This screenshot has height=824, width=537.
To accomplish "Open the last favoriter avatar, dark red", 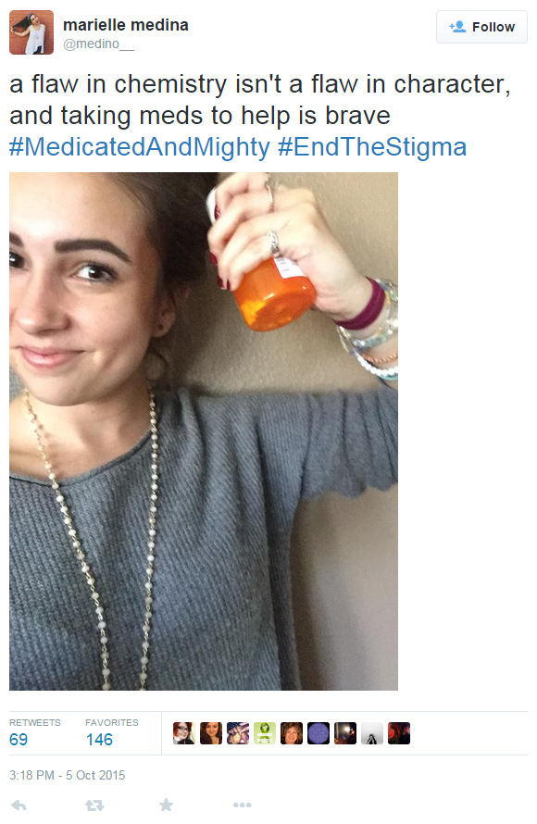I will [x=399, y=733].
